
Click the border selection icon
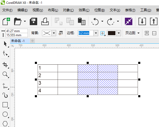[103, 33]
